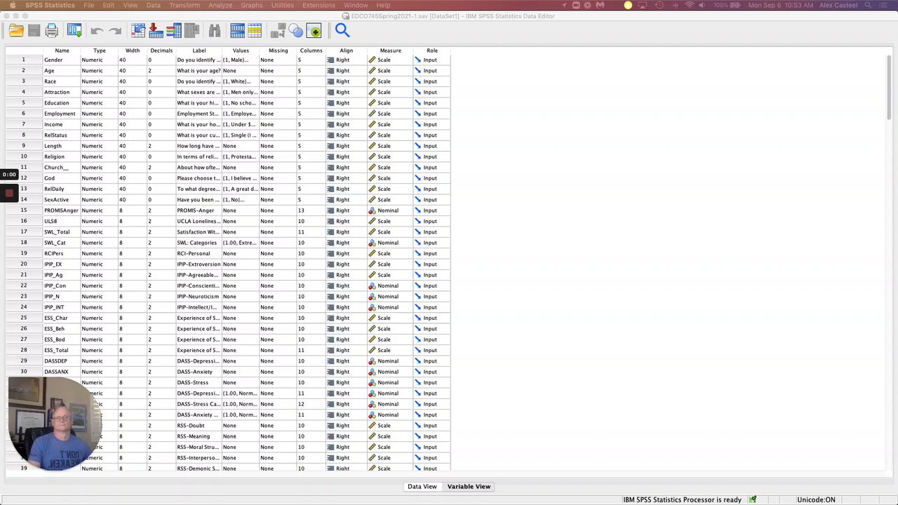
Task: Click the Find binoculars icon
Action: coord(215,30)
